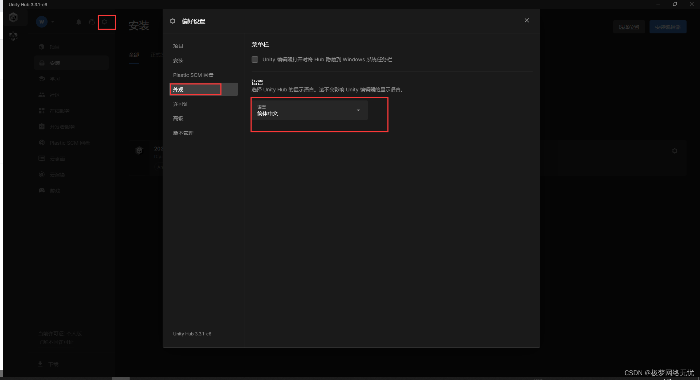This screenshot has height=380, width=700.
Task: Click the 当前许可证: 个人版 text
Action: [60, 334]
